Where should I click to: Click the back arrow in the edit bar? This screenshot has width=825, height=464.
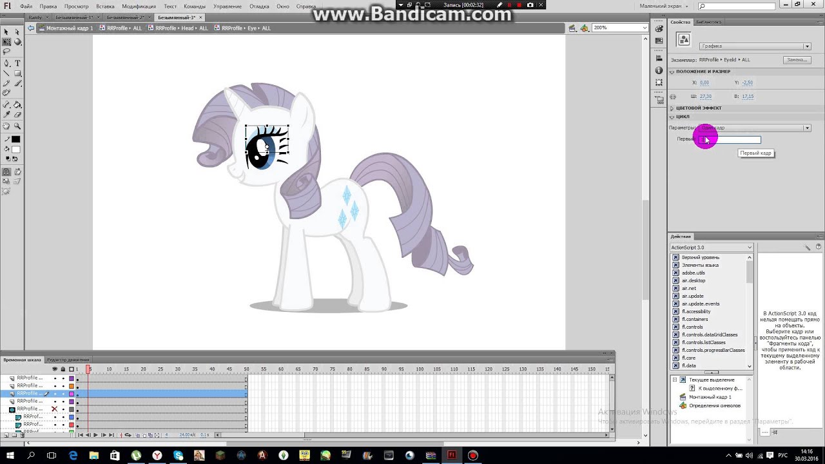[30, 28]
